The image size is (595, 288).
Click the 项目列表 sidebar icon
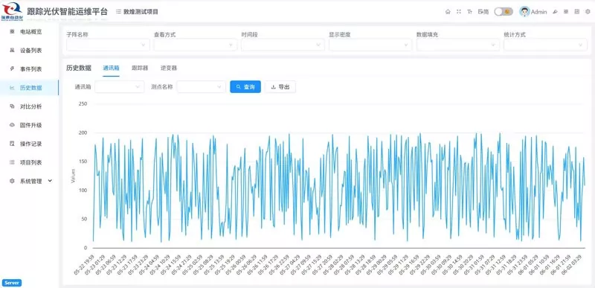coord(12,162)
